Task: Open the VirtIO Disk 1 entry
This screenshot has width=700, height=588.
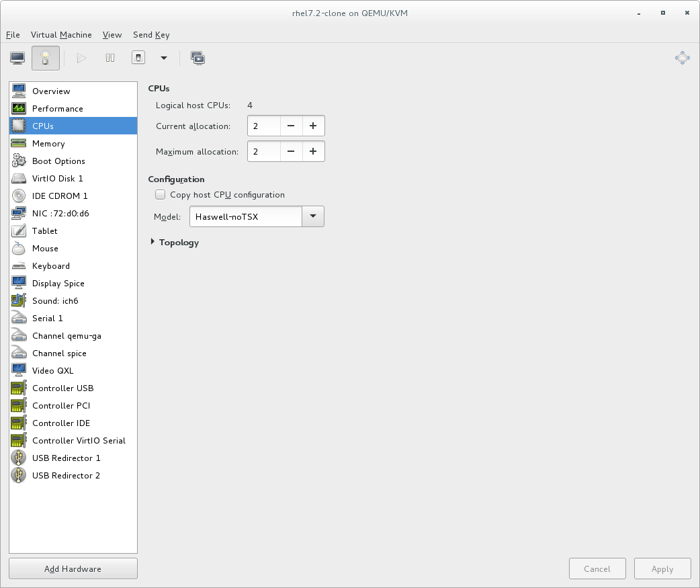Action: click(57, 179)
